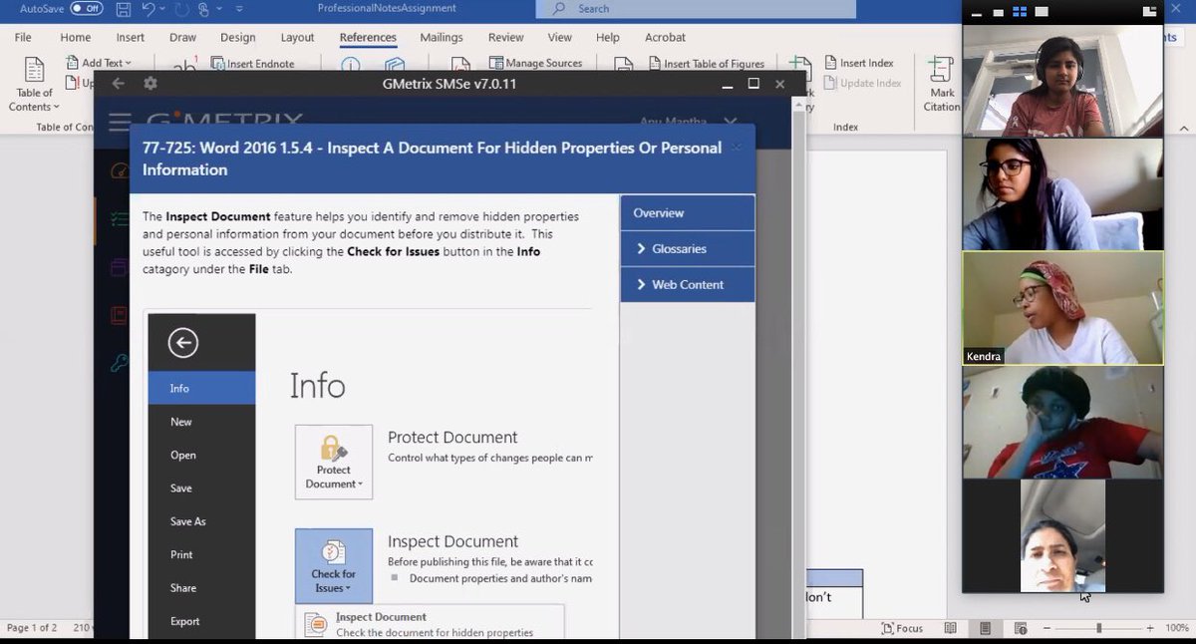Switch to the View ribbon tab

[x=560, y=38]
